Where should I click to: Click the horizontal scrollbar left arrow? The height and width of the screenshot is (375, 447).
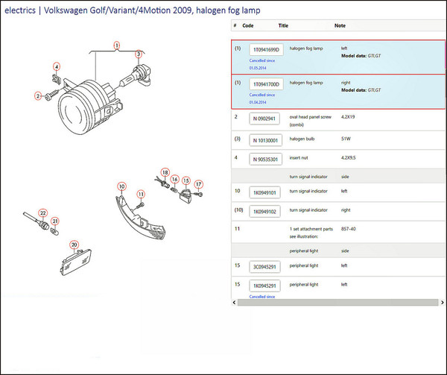(235, 301)
